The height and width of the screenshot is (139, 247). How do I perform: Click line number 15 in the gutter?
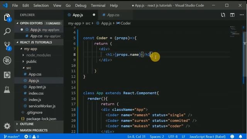(x=73, y=93)
